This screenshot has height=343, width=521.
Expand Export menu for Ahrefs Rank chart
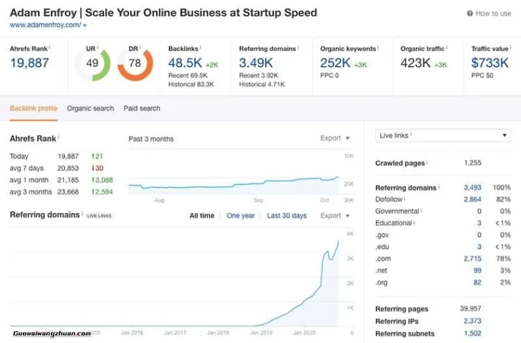tap(335, 138)
